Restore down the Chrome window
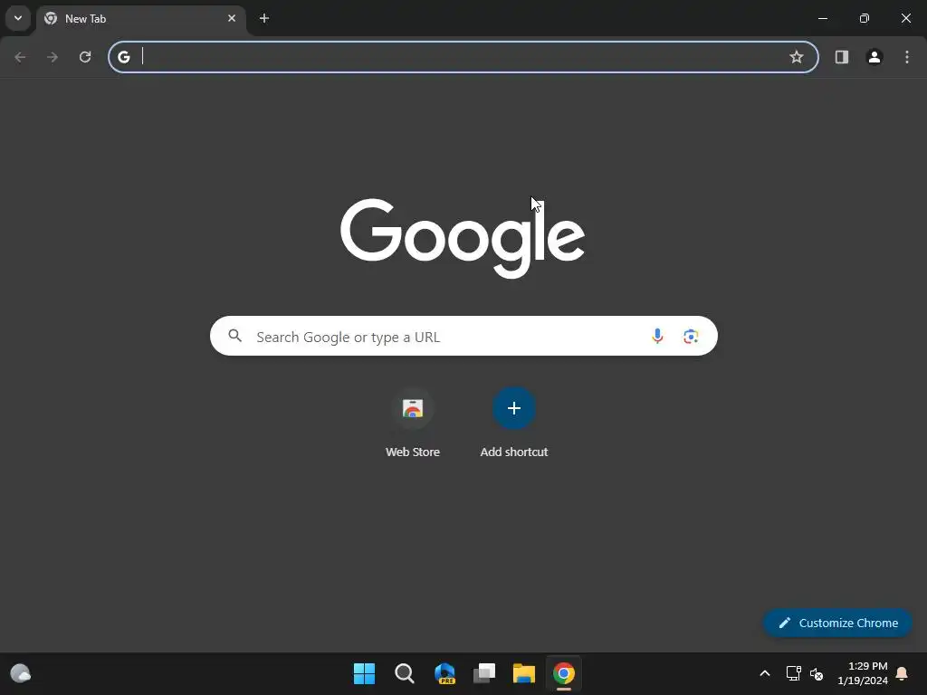Viewport: 927px width, 695px height. [865, 18]
